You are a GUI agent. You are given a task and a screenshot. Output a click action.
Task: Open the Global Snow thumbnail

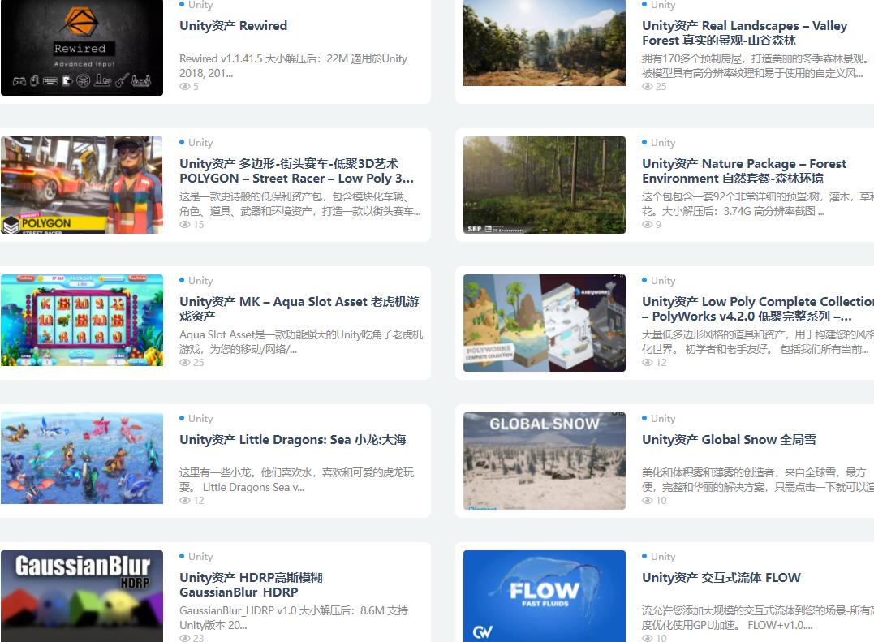pos(544,461)
